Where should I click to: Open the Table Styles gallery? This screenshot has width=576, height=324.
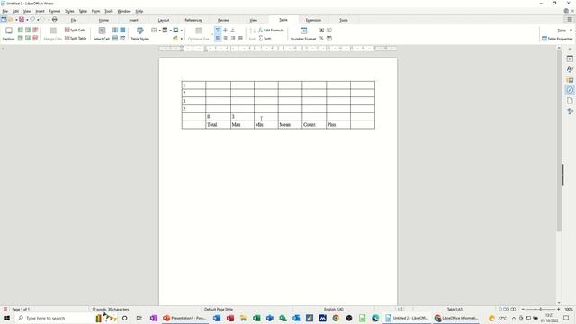[140, 34]
